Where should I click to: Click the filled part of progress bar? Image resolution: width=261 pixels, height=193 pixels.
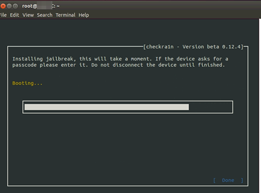click(x=106, y=107)
